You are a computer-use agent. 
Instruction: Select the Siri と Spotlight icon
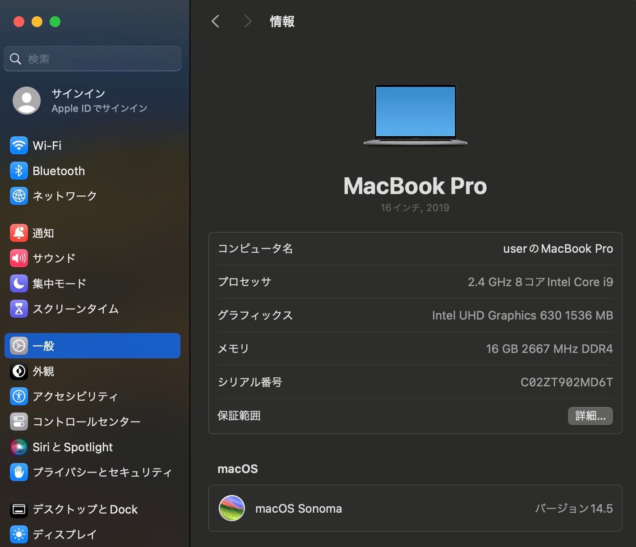[19, 447]
